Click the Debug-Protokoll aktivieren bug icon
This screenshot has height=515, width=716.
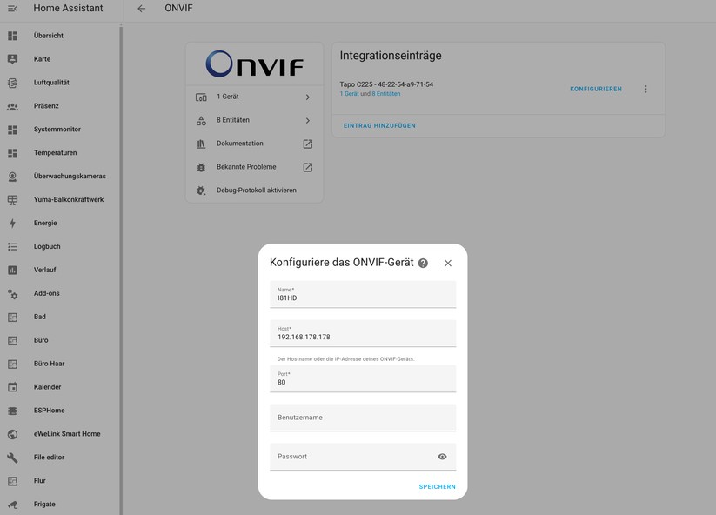click(x=201, y=191)
